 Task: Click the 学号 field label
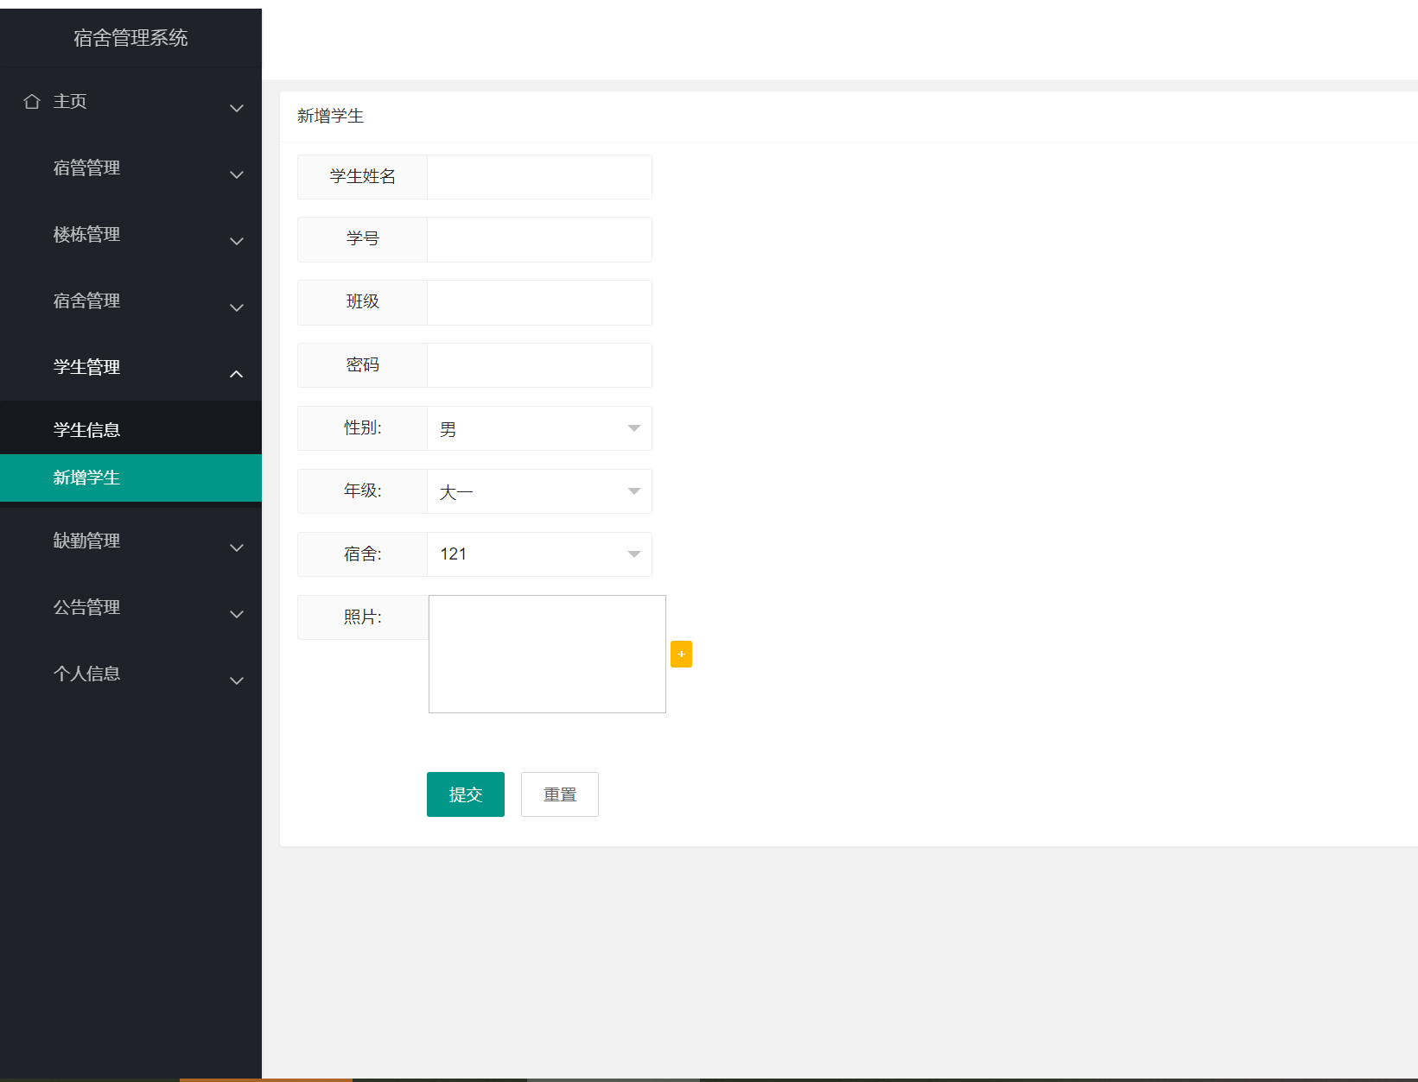pyautogui.click(x=363, y=239)
